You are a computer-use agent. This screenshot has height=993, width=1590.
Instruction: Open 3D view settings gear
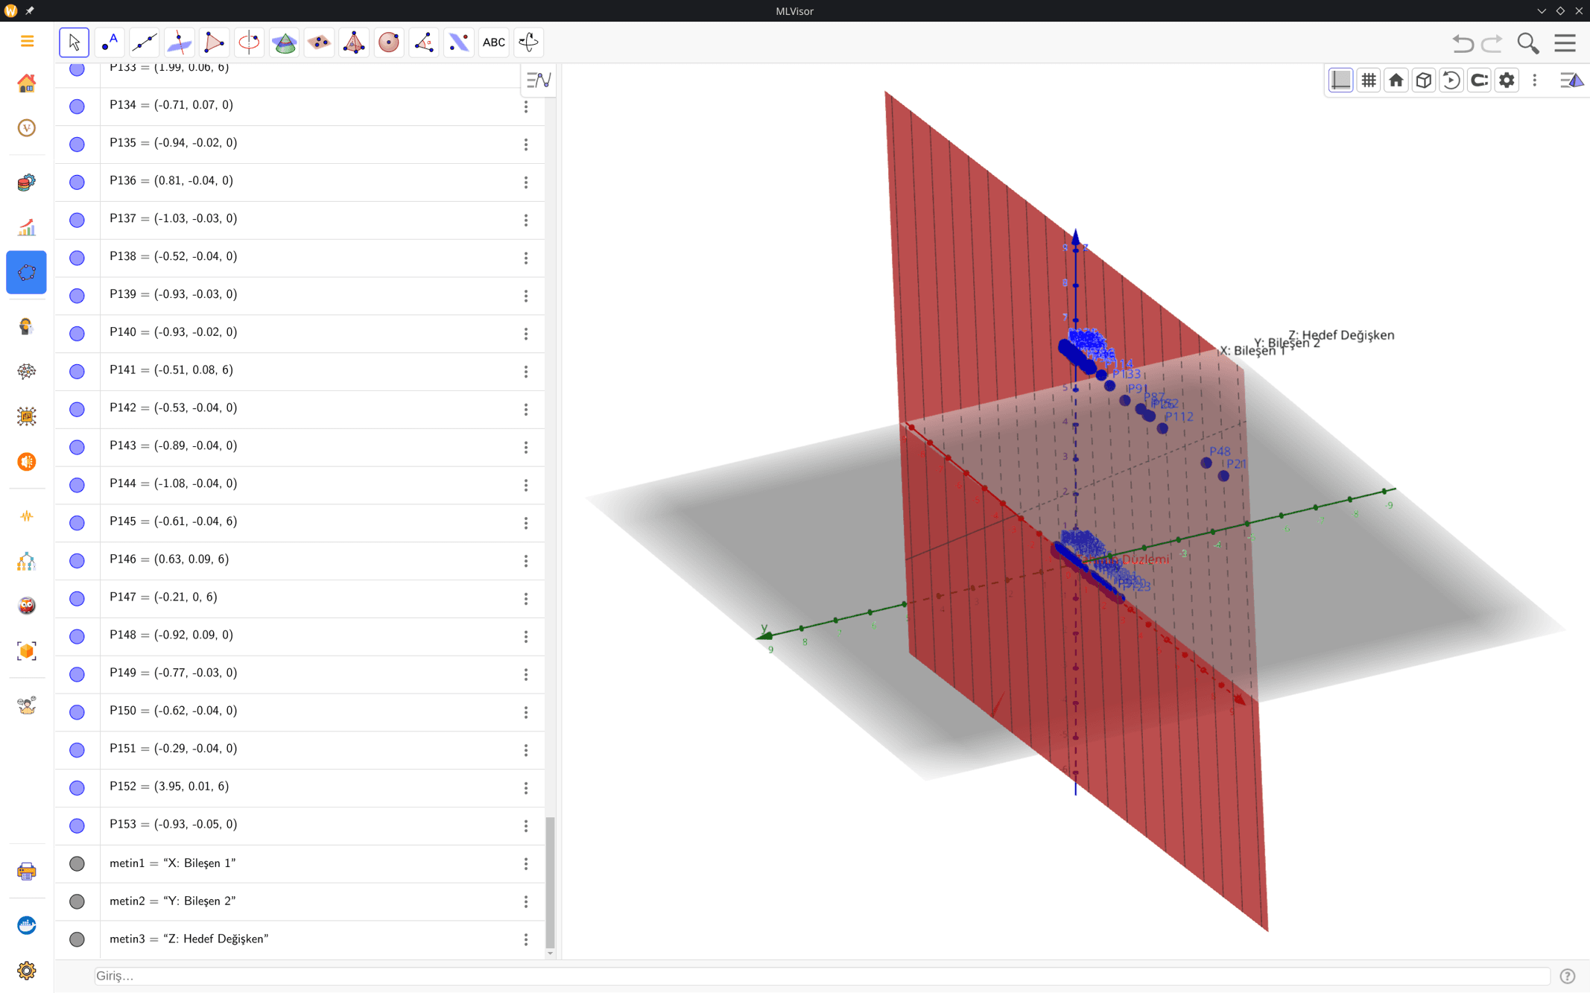1507,80
